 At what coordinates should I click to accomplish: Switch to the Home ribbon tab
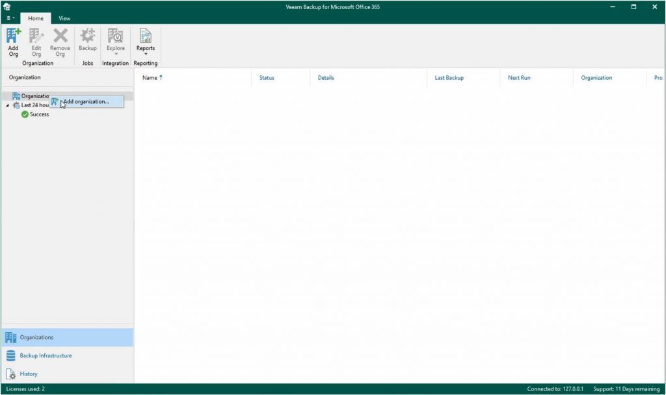coord(36,18)
